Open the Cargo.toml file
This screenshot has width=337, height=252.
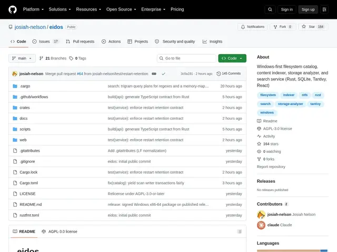click(28, 183)
